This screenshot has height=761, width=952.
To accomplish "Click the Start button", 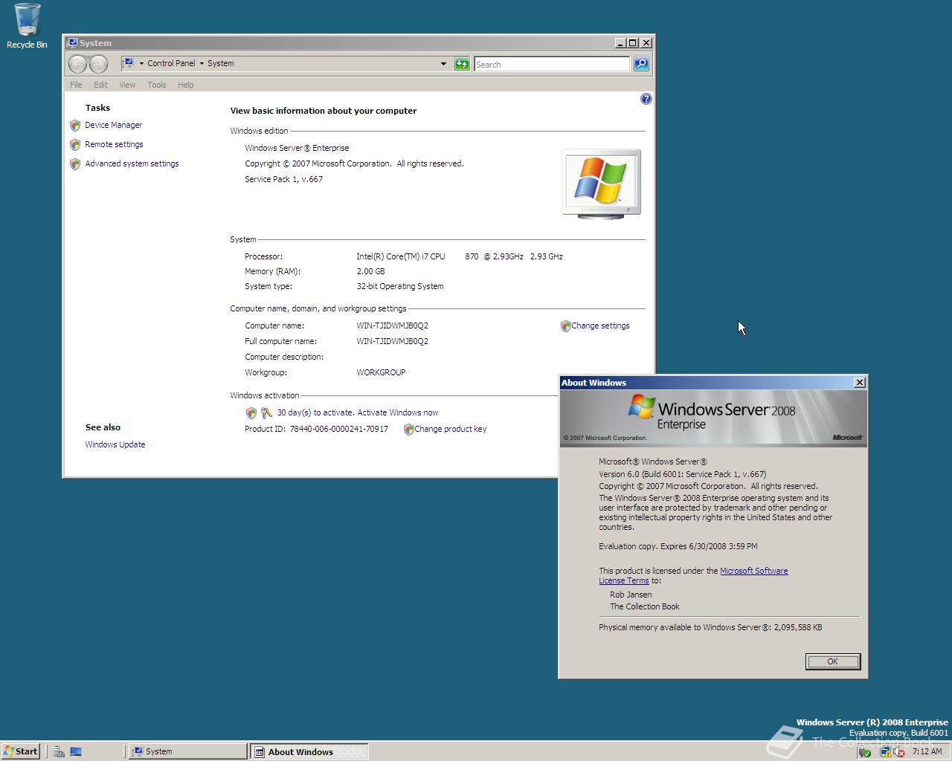I will [x=20, y=751].
